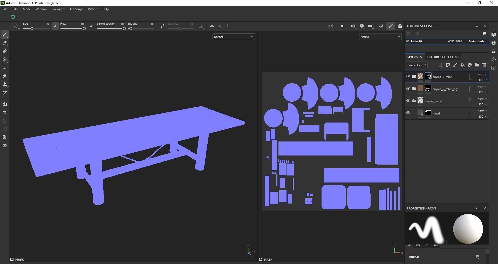Click the camera screenshot icon
Screen dimensions: 498x264
[400, 26]
